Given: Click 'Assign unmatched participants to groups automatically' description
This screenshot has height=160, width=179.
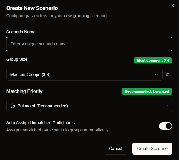Looking at the screenshot, I should tap(57, 130).
